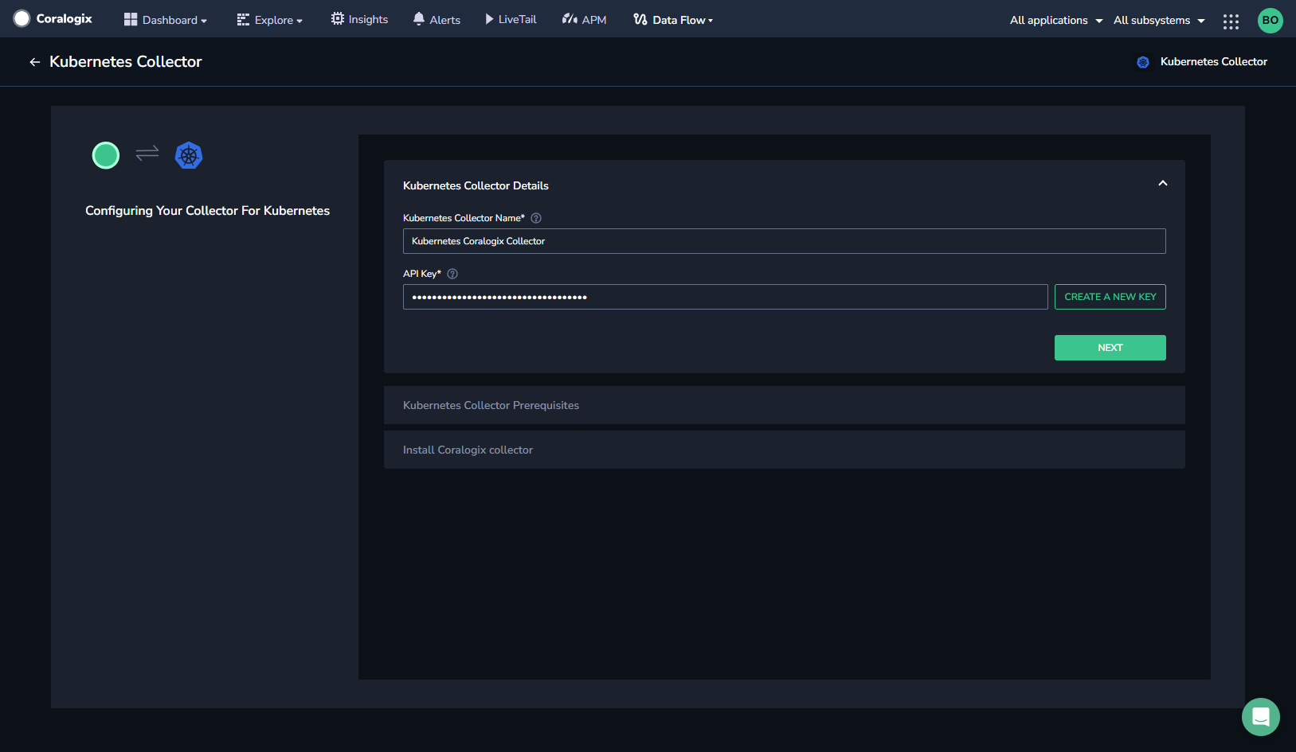This screenshot has height=752, width=1296.
Task: Focus the Kubernetes Collector Name field
Action: click(784, 241)
